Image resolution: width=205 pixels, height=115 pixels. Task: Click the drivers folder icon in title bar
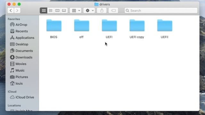96,4
